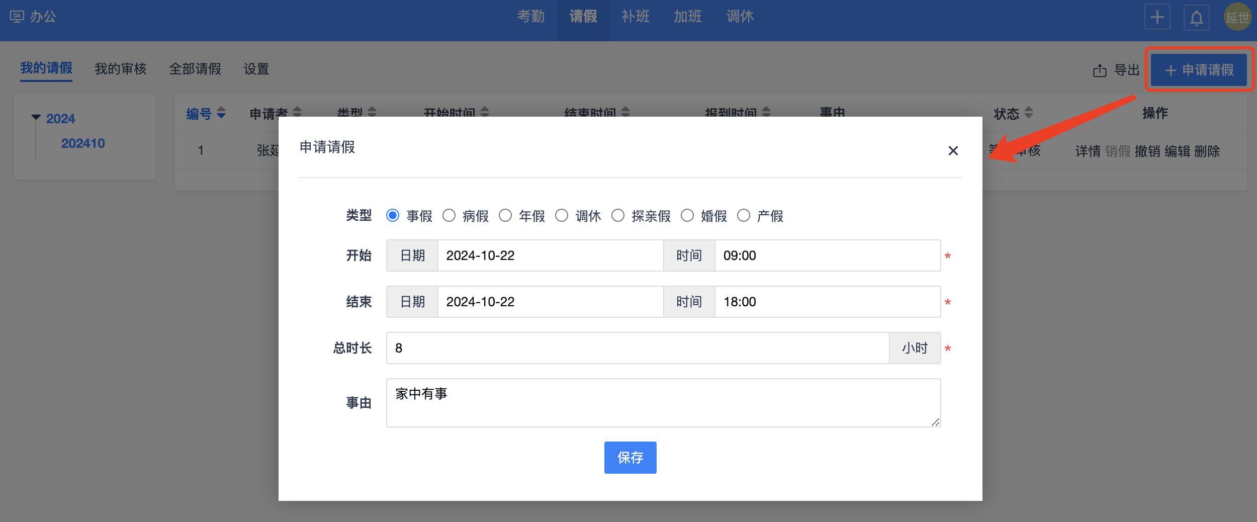Click the 事由 reason text area
The image size is (1257, 522).
[x=663, y=402]
